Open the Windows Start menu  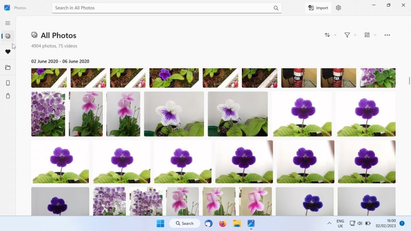coord(160,223)
